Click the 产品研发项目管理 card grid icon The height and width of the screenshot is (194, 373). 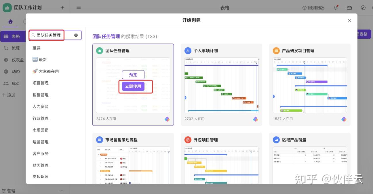pos(276,51)
